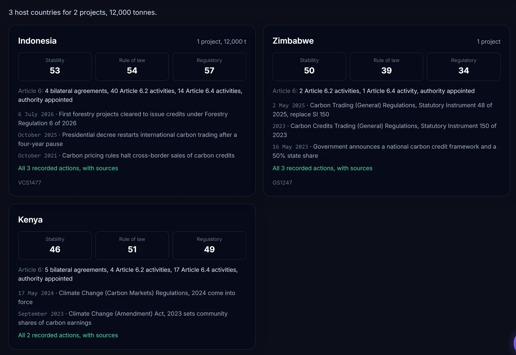Click the Indonesia country heading

[37, 41]
